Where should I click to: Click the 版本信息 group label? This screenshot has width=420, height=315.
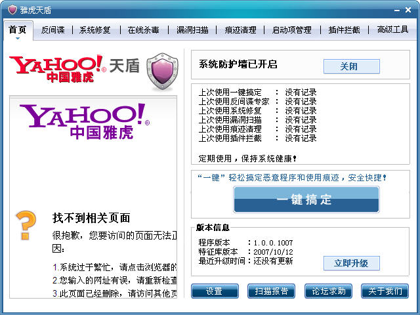[213, 228]
